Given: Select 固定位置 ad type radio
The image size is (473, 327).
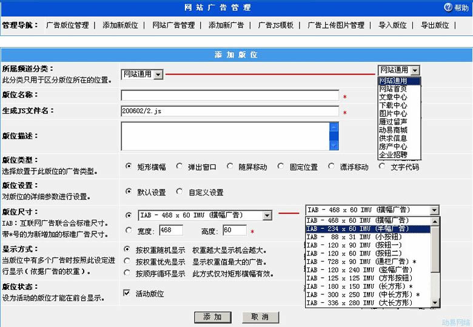Looking at the screenshot, I should [x=281, y=166].
